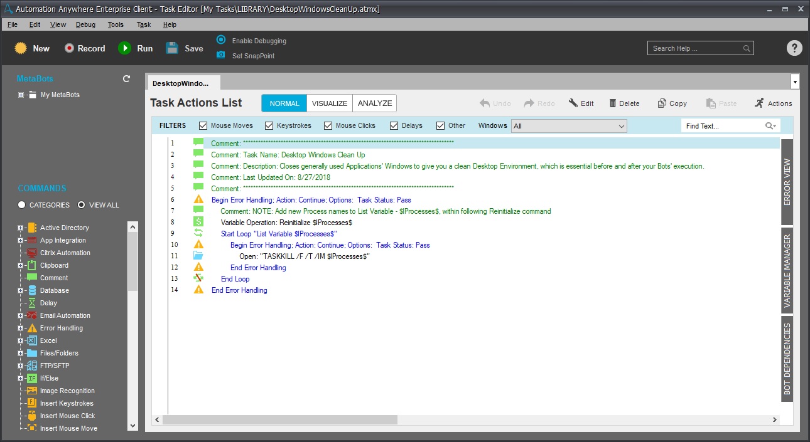Image resolution: width=810 pixels, height=442 pixels.
Task: Click the Record icon
Action: click(x=69, y=48)
